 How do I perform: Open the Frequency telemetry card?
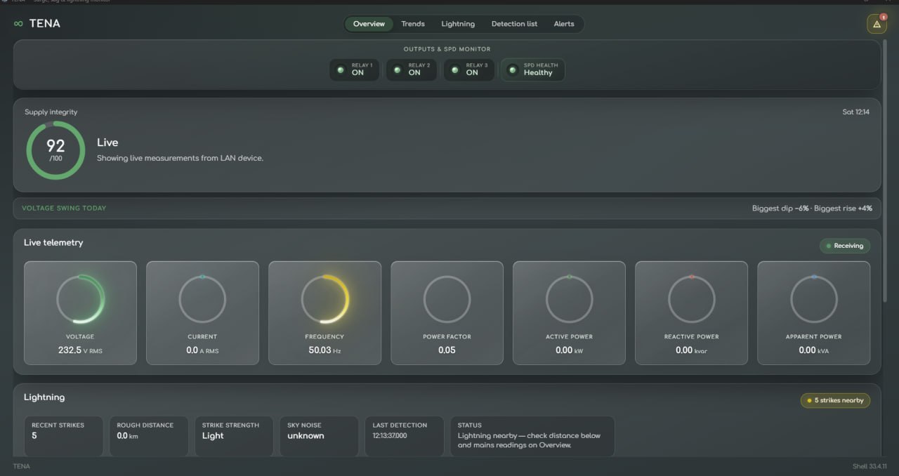pos(324,313)
